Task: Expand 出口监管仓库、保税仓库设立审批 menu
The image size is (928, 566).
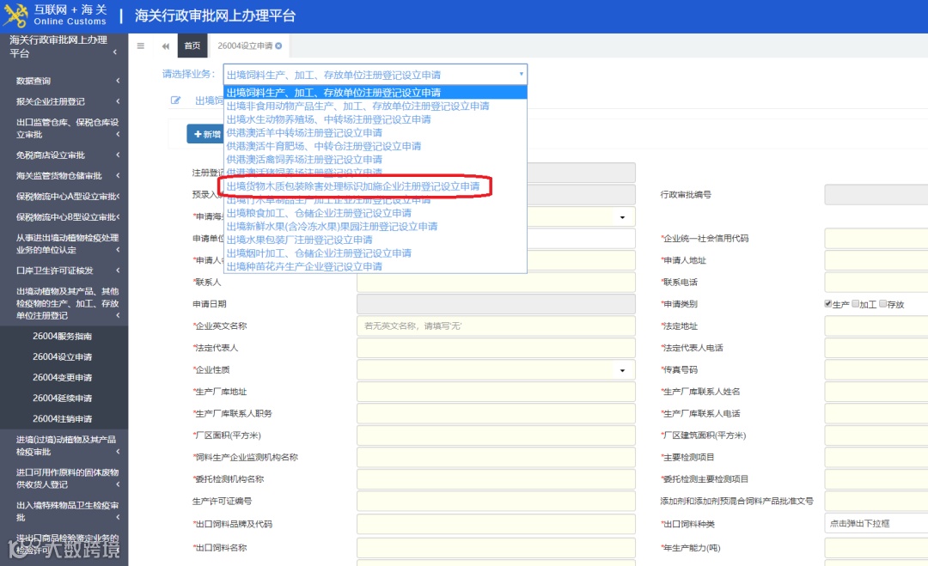Action: pyautogui.click(x=64, y=128)
